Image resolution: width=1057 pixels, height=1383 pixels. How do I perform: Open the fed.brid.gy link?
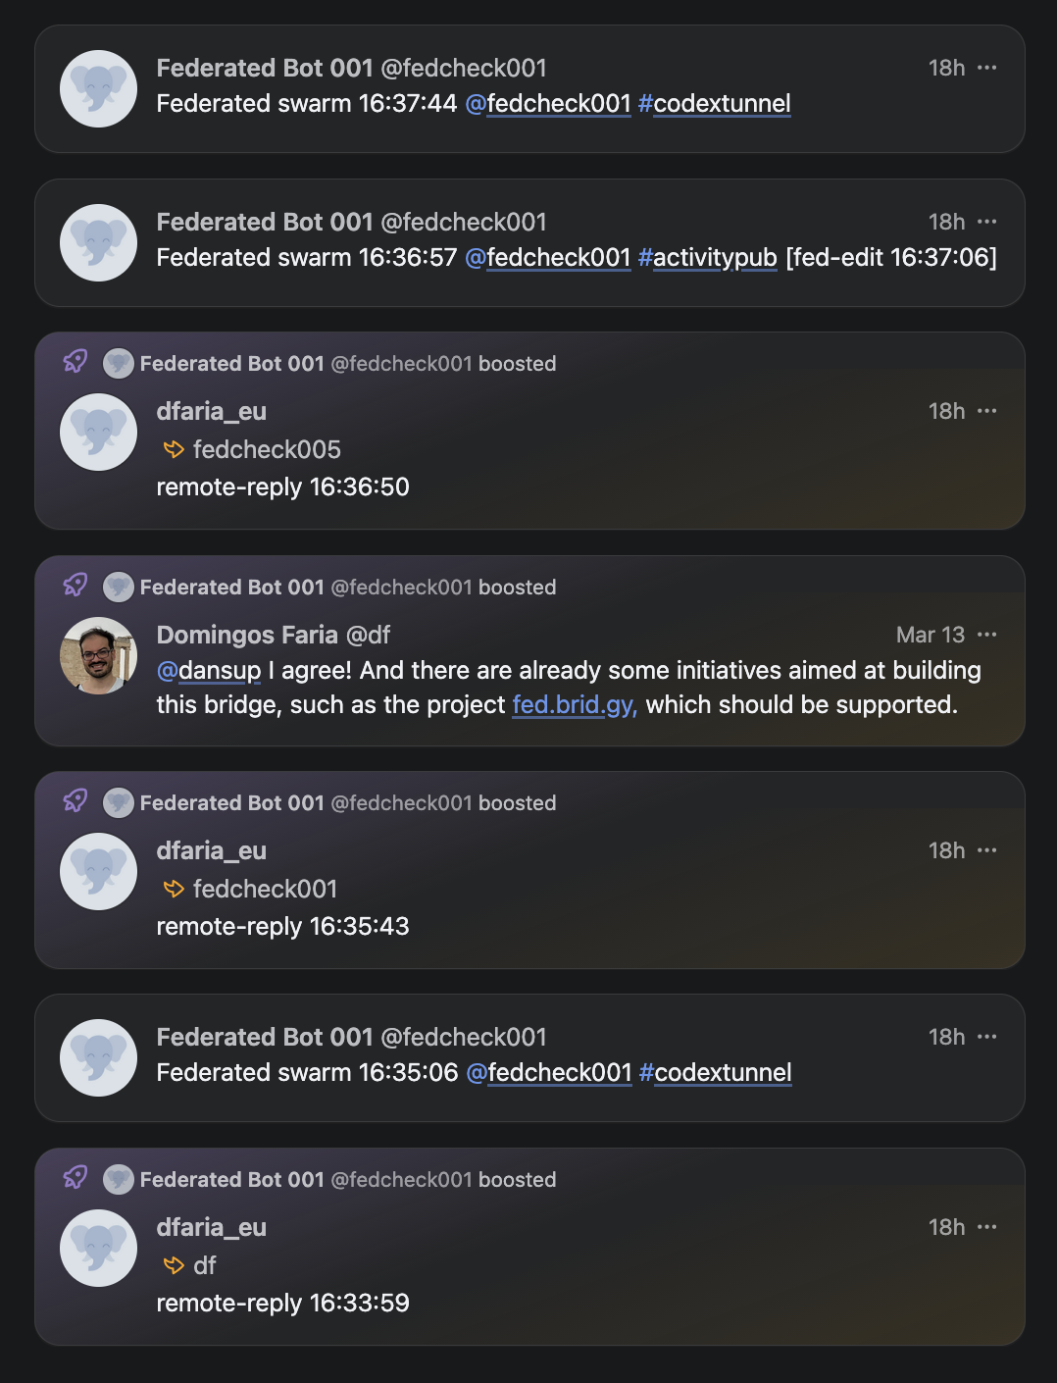pyautogui.click(x=575, y=705)
